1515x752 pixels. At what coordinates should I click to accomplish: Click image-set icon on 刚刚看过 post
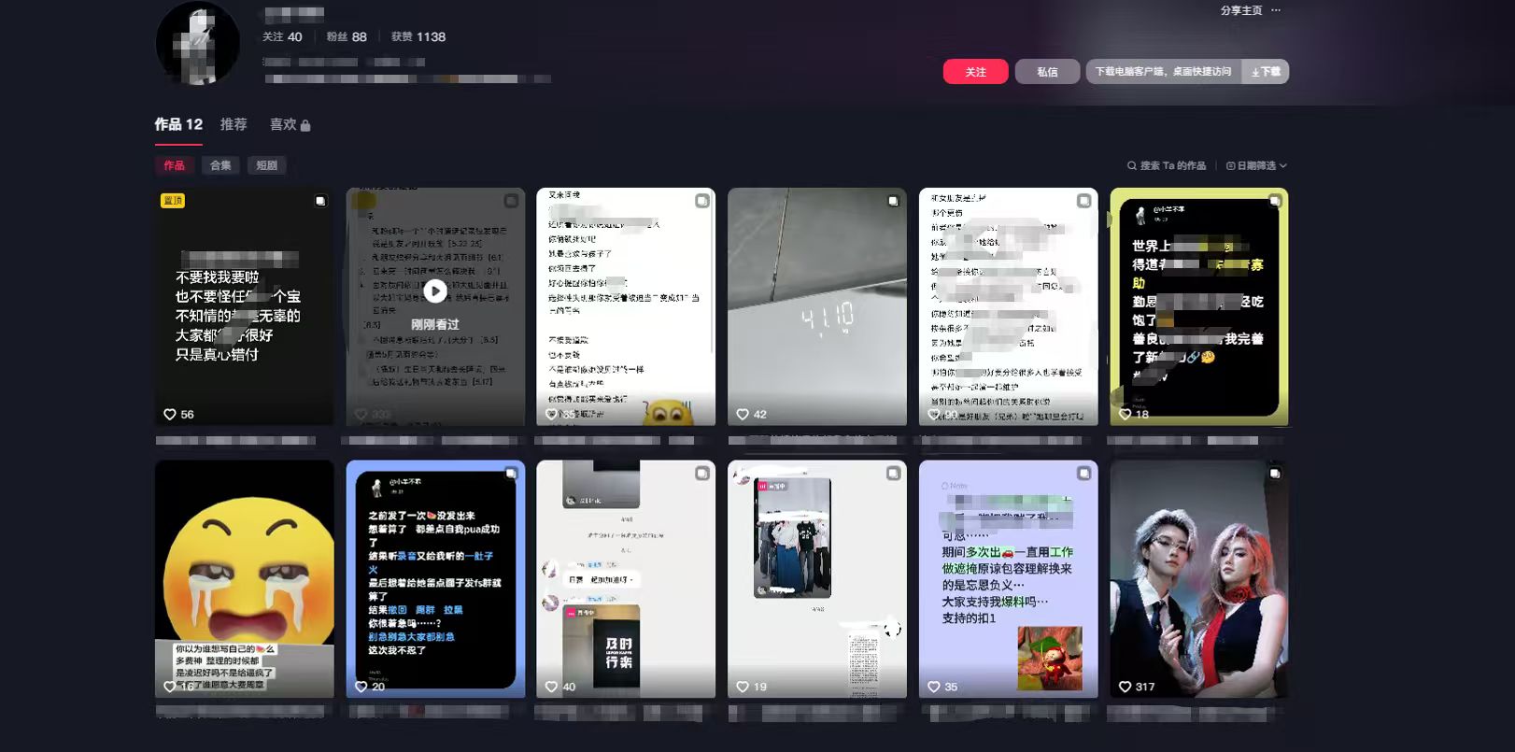[x=511, y=201]
